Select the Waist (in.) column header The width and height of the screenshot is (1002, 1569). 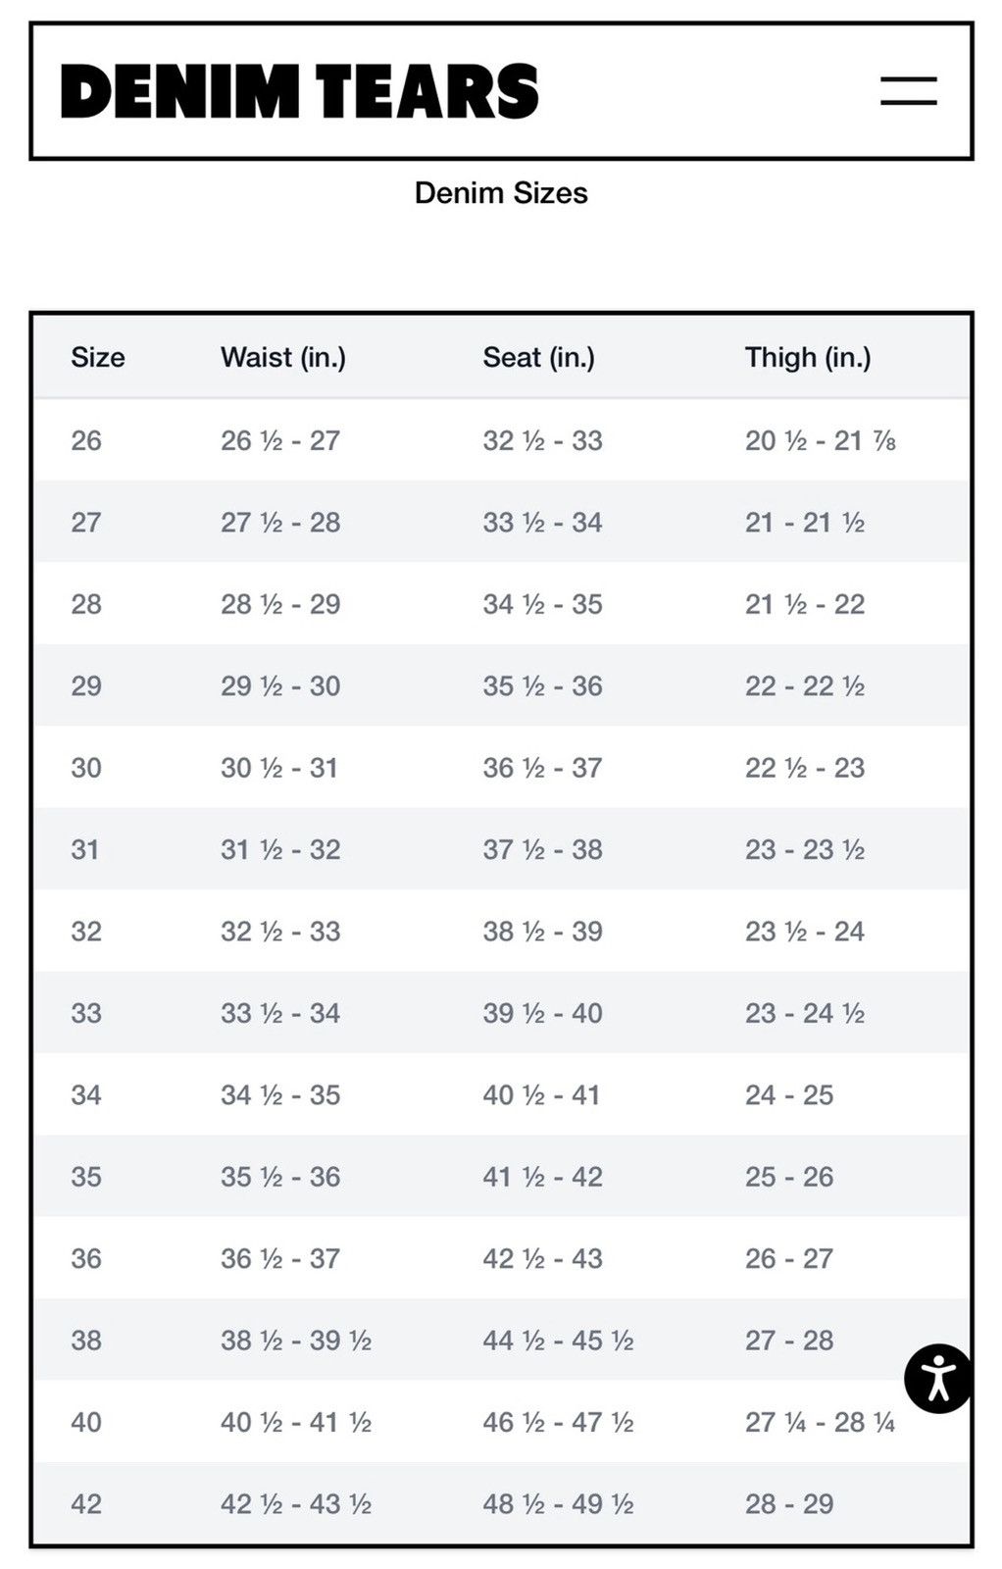[x=283, y=357]
